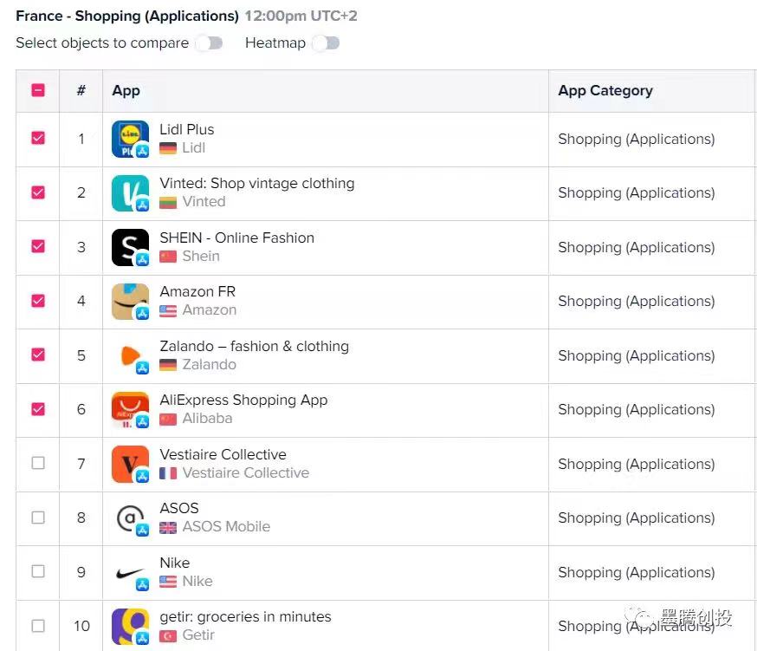
Task: Click the AliExpress app icon
Action: (130, 409)
